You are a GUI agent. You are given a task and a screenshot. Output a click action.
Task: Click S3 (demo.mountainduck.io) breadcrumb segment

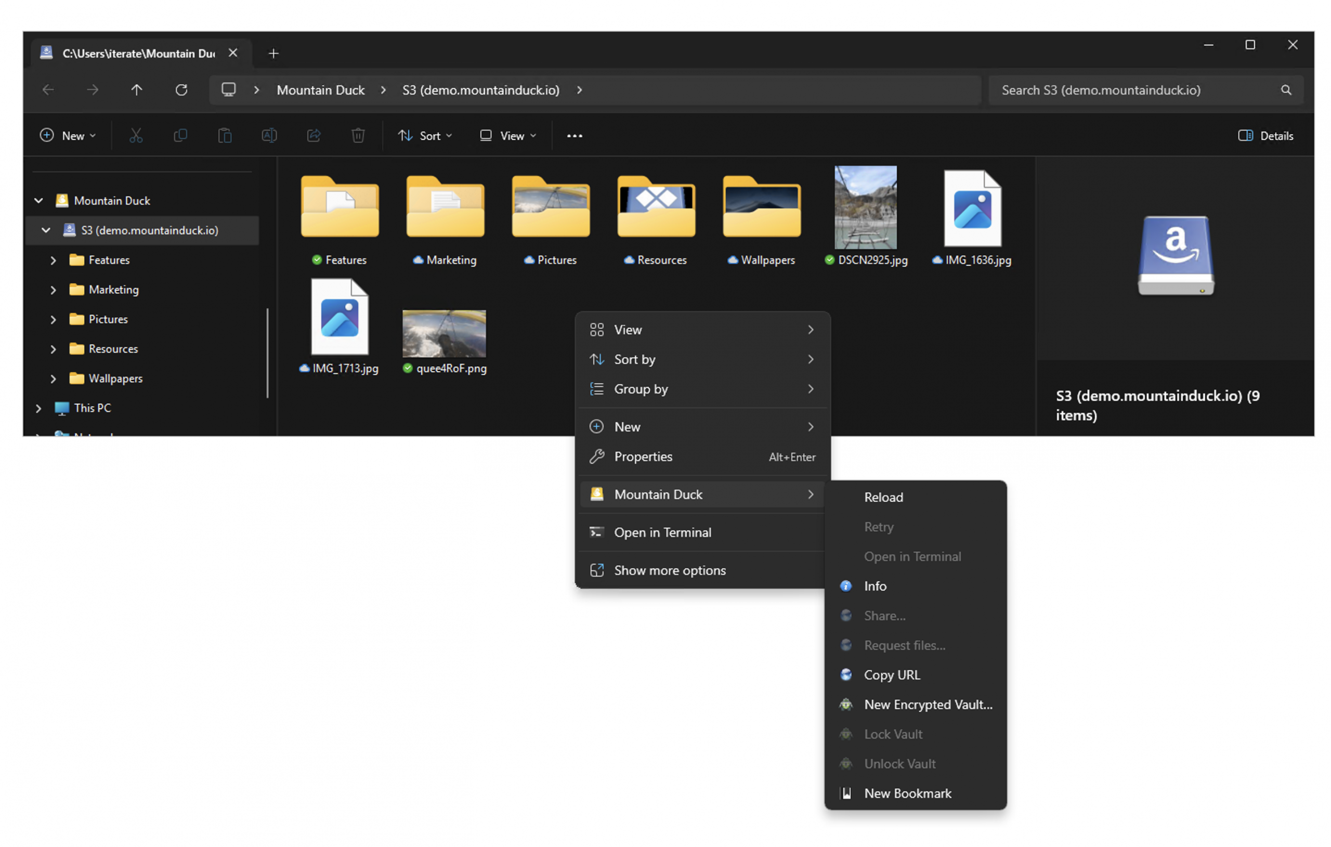(481, 89)
